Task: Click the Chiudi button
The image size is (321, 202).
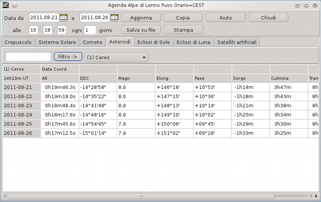Action: click(269, 18)
